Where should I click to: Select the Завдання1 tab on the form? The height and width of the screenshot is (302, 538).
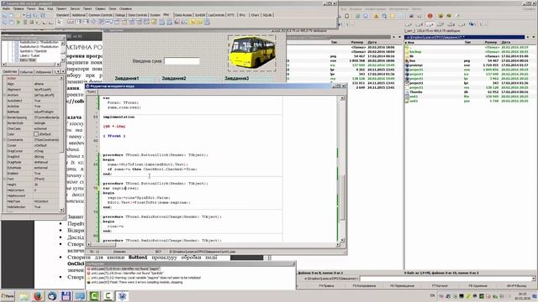pyautogui.click(x=127, y=78)
